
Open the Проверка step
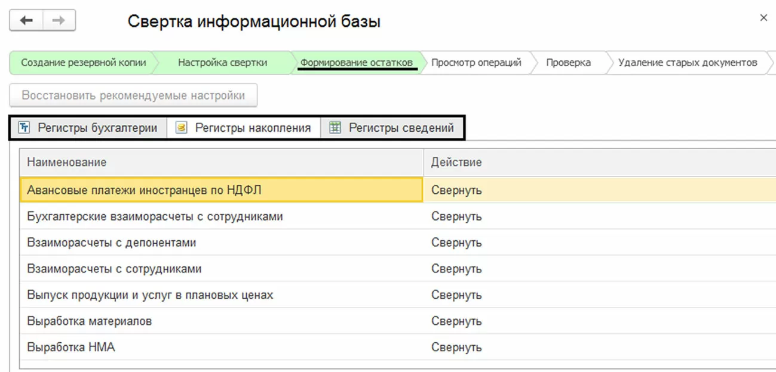[568, 63]
